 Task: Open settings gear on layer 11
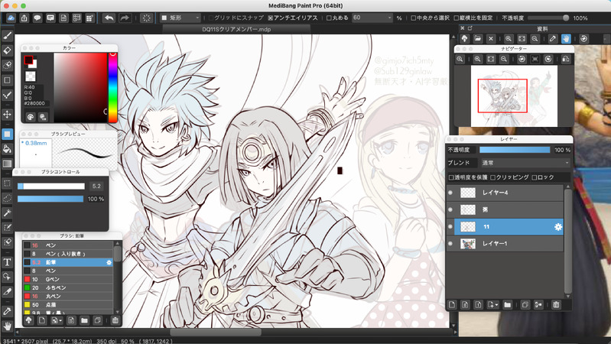click(558, 227)
